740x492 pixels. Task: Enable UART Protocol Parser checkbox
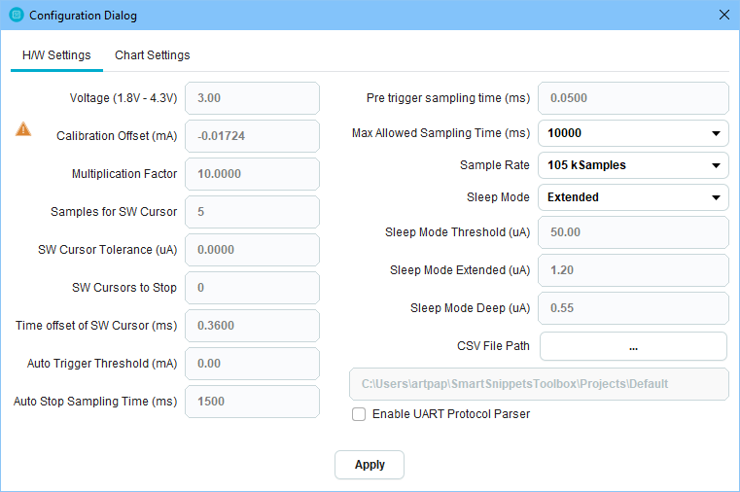tap(359, 414)
